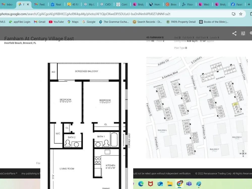Image resolution: width=252 pixels, height=189 pixels.
Task: Click the Share icon in Google Photos
Action: (234, 33)
